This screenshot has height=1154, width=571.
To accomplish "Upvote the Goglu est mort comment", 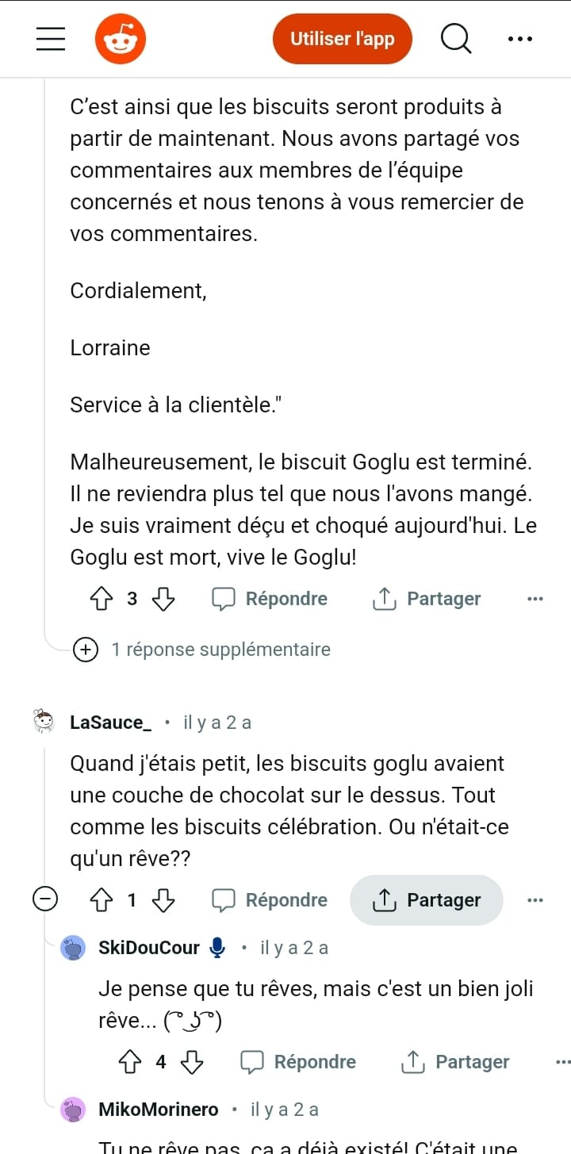I will click(x=102, y=599).
